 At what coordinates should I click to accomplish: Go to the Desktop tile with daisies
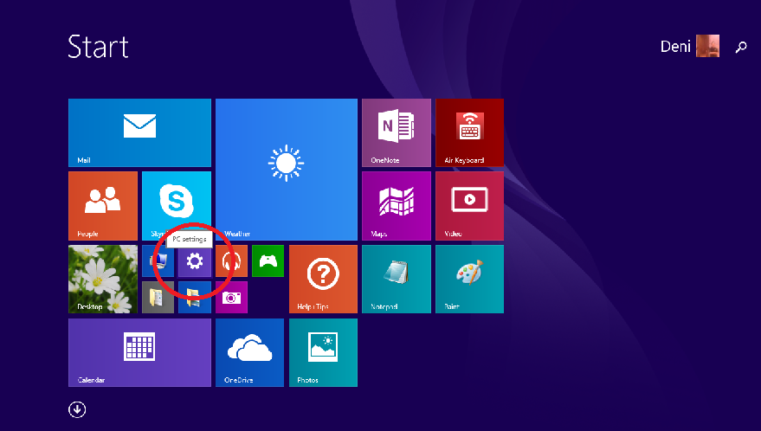tap(103, 279)
